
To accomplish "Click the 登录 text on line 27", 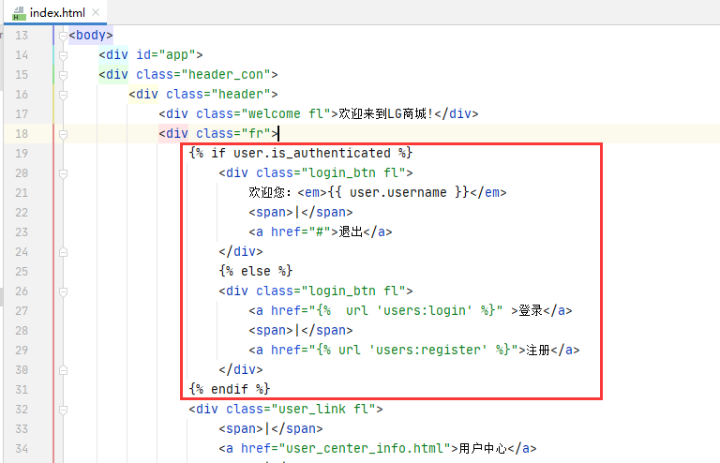I will pyautogui.click(x=531, y=310).
